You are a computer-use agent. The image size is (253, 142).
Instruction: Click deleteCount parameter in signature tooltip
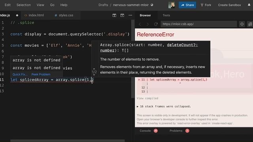(182, 45)
